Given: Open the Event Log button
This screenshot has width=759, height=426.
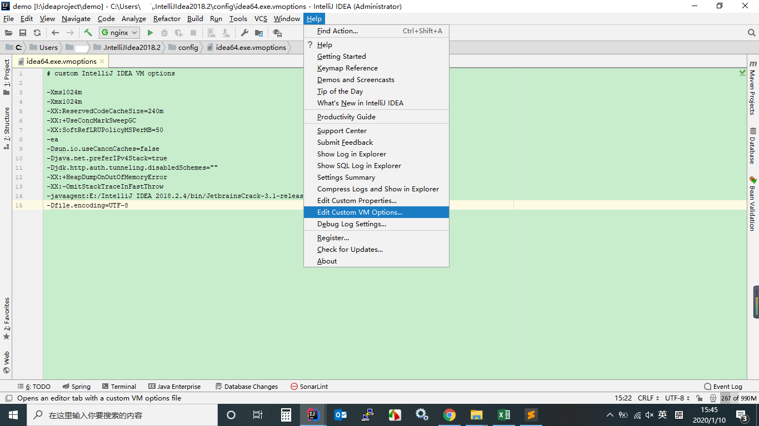Looking at the screenshot, I should [x=723, y=387].
